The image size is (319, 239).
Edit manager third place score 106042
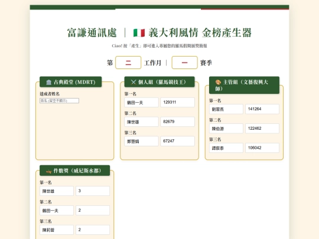[x=262, y=148]
